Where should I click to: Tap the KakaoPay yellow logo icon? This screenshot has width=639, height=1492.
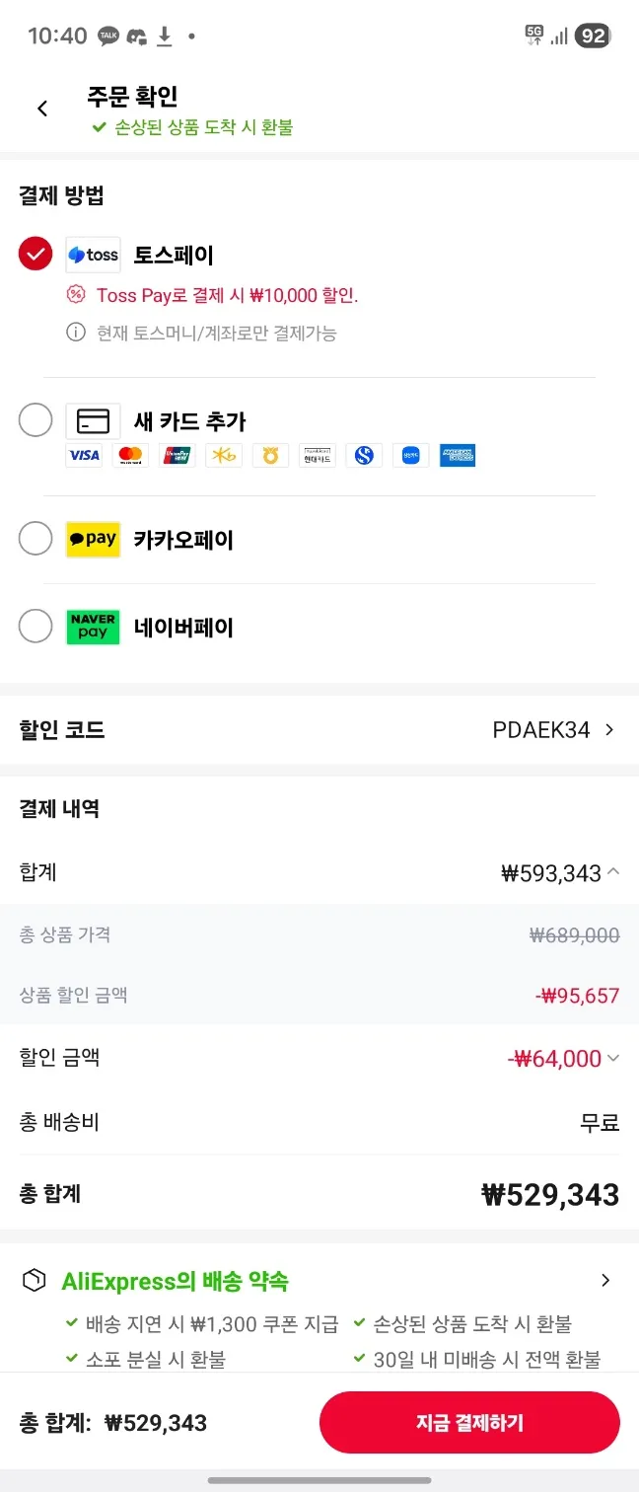click(93, 540)
